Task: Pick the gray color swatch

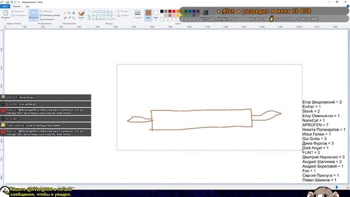Action: click(166, 11)
